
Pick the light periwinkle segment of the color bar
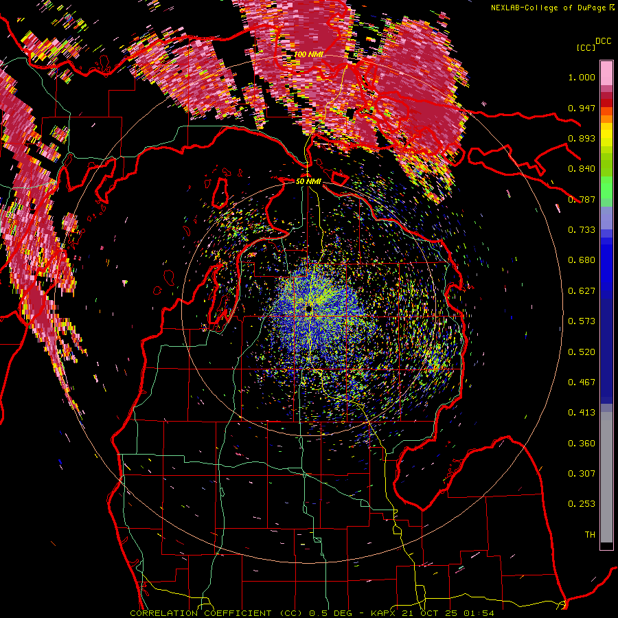coord(606,219)
